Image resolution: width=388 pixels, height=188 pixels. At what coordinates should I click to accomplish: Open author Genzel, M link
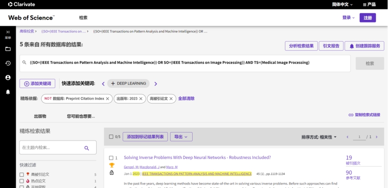[x=131, y=167]
